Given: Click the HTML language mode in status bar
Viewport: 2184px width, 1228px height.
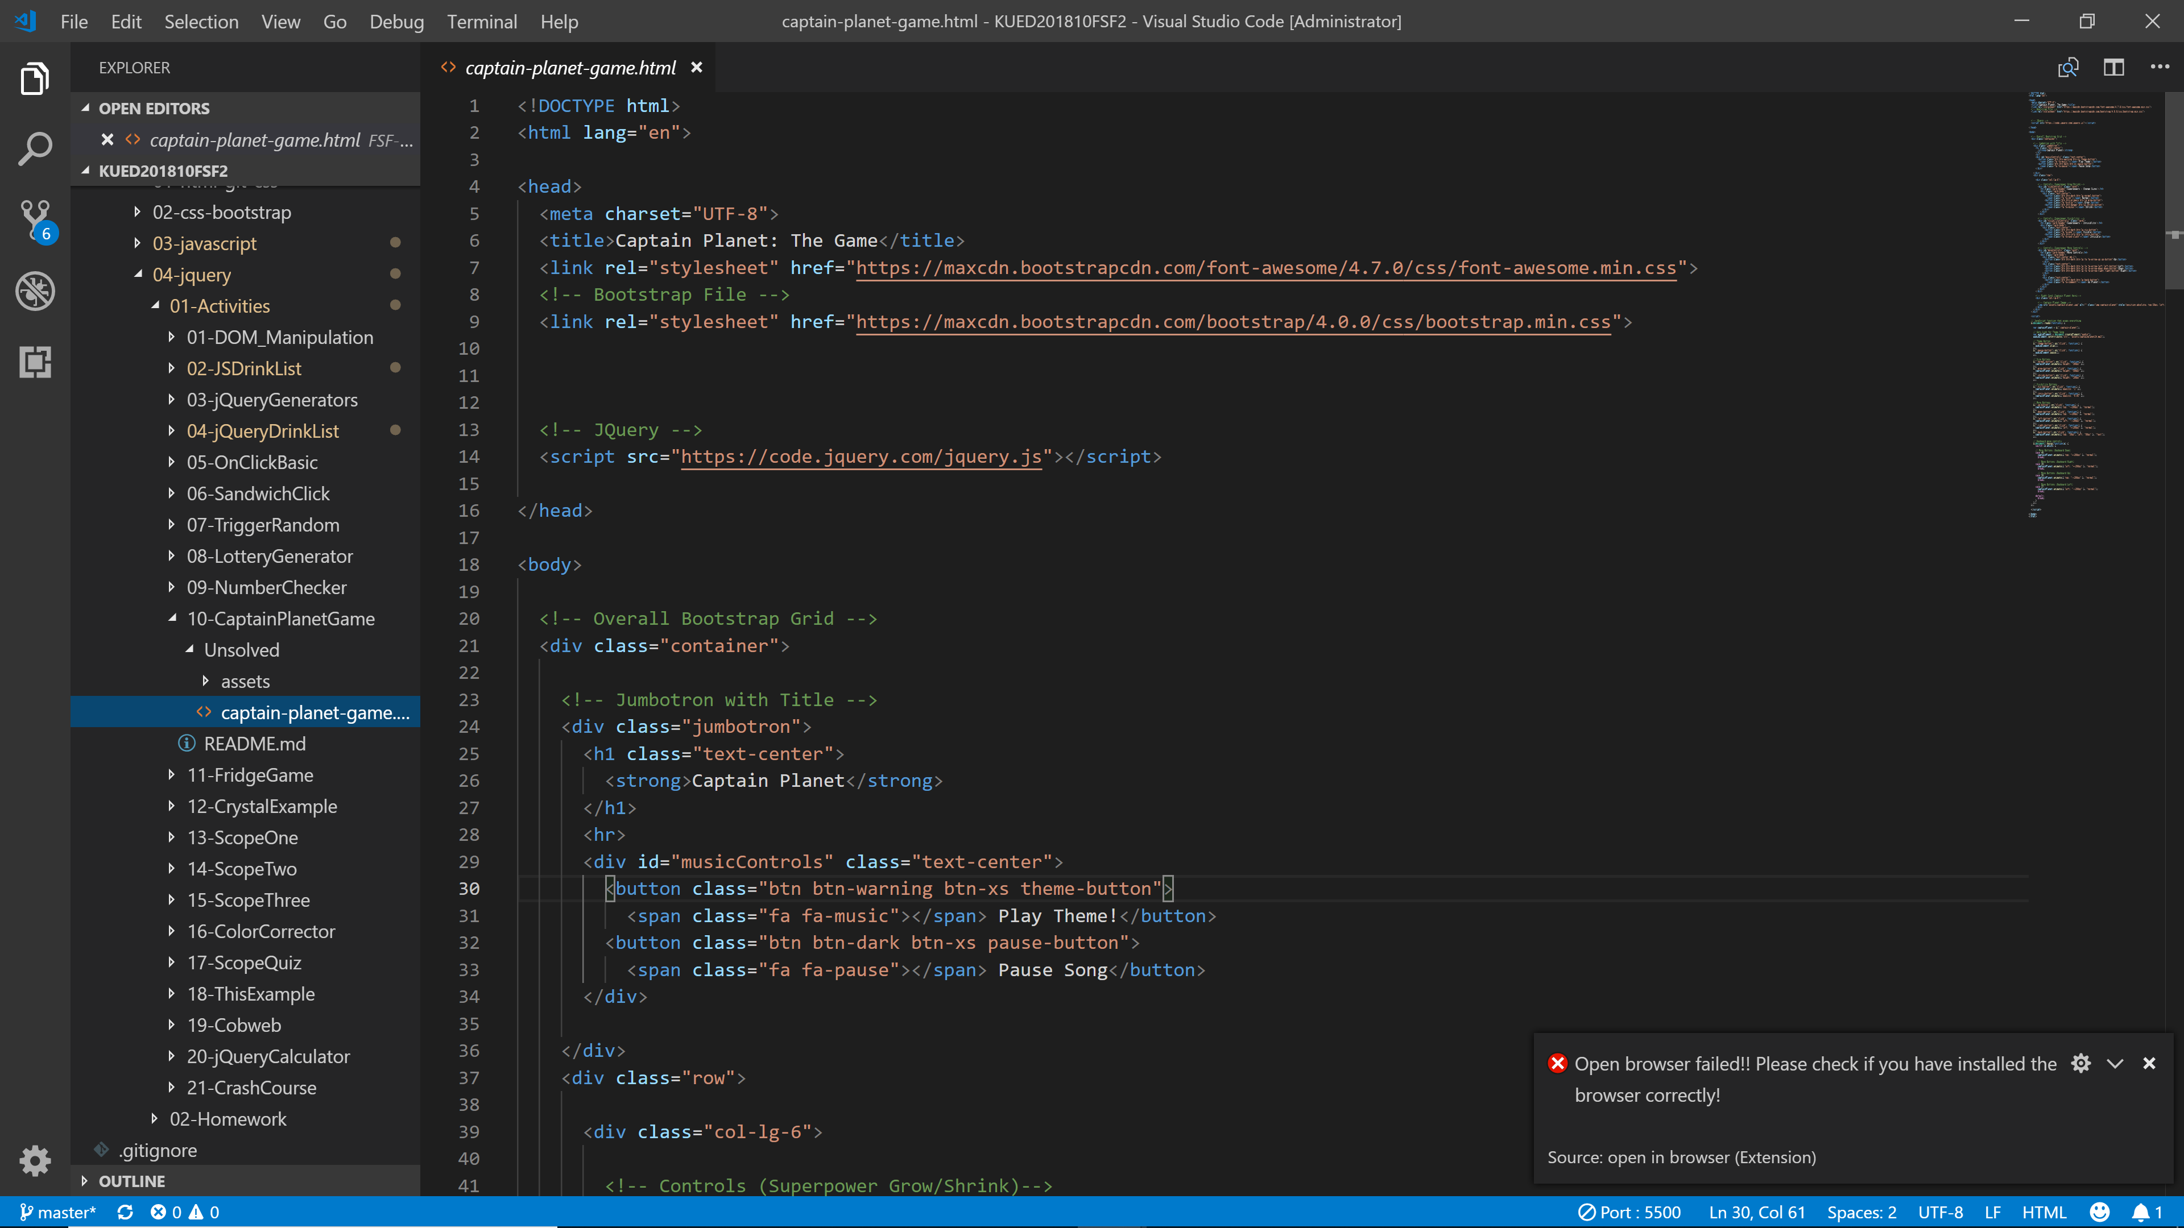Looking at the screenshot, I should click(2044, 1212).
